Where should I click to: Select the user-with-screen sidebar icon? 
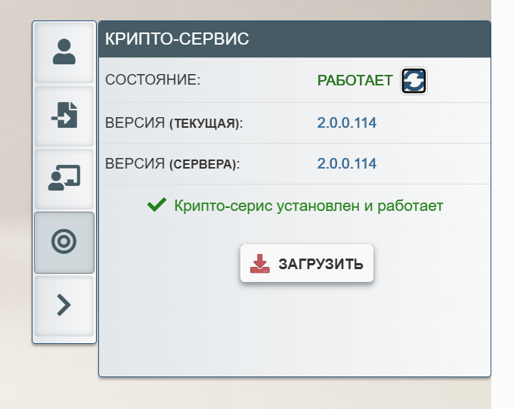64,179
